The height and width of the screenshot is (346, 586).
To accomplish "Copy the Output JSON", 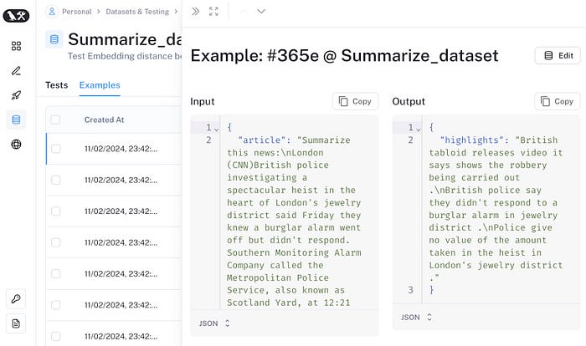I will tap(558, 101).
